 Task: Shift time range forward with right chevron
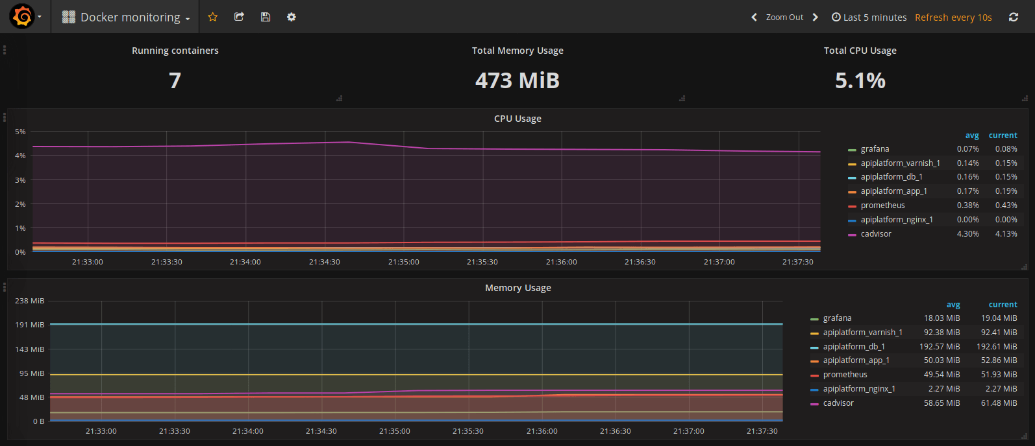pyautogui.click(x=816, y=18)
